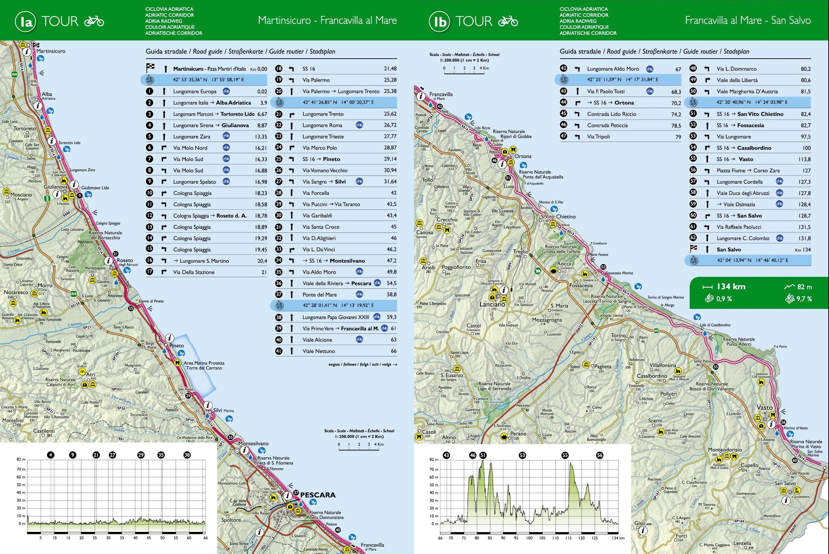Click the cycle-path icon in the Ponte del Mare row
The image size is (829, 554).
click(x=359, y=294)
